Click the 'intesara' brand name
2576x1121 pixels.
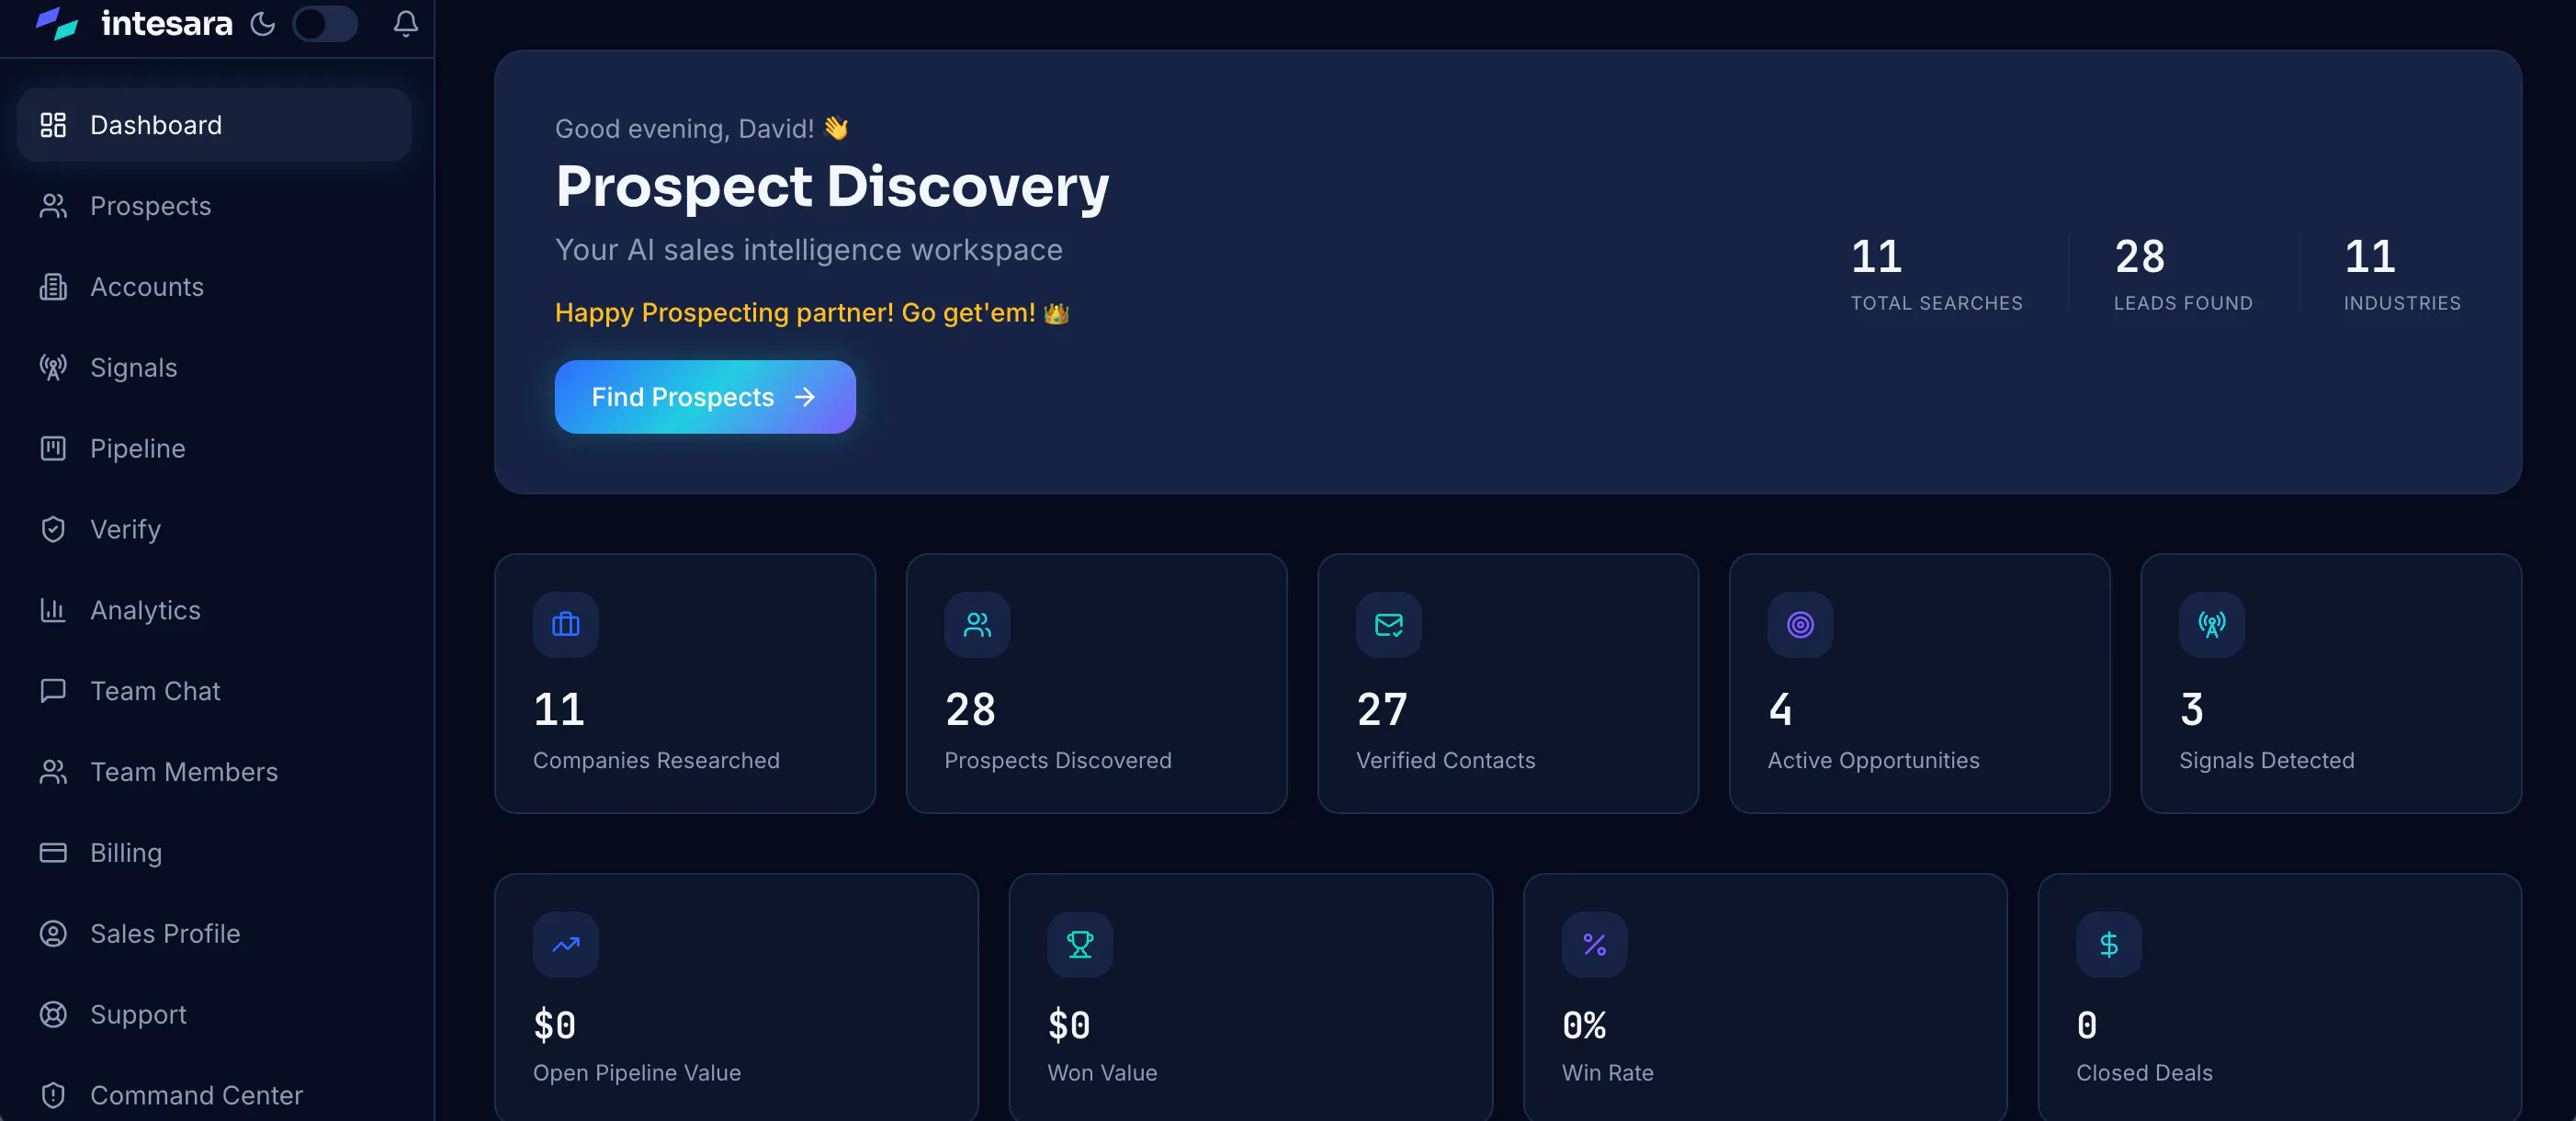coord(167,23)
